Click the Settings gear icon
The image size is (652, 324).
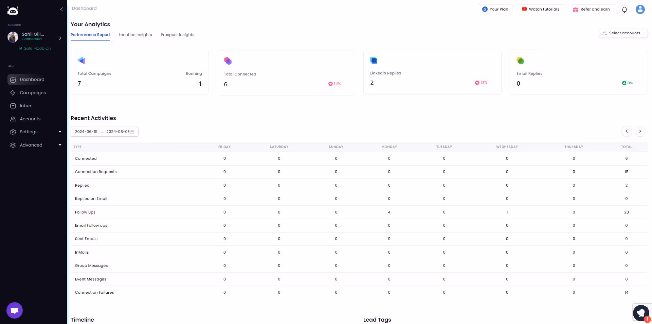[13, 132]
